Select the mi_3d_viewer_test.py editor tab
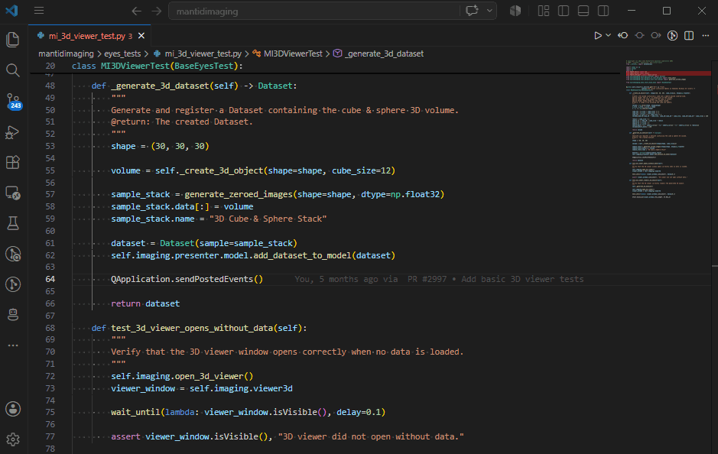This screenshot has width=718, height=454. 89,36
